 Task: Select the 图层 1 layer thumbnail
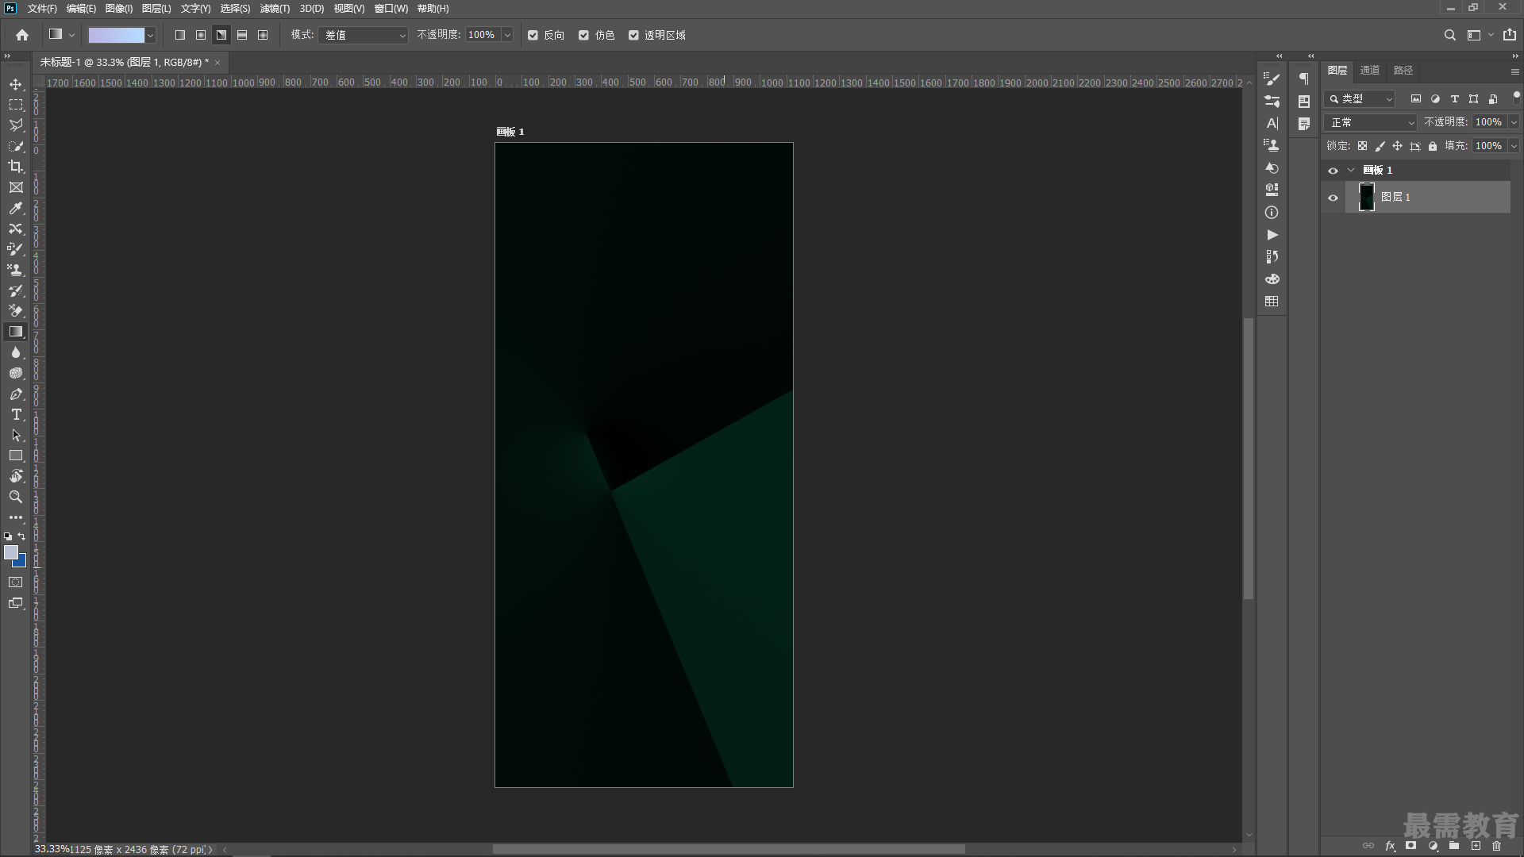[x=1366, y=198]
